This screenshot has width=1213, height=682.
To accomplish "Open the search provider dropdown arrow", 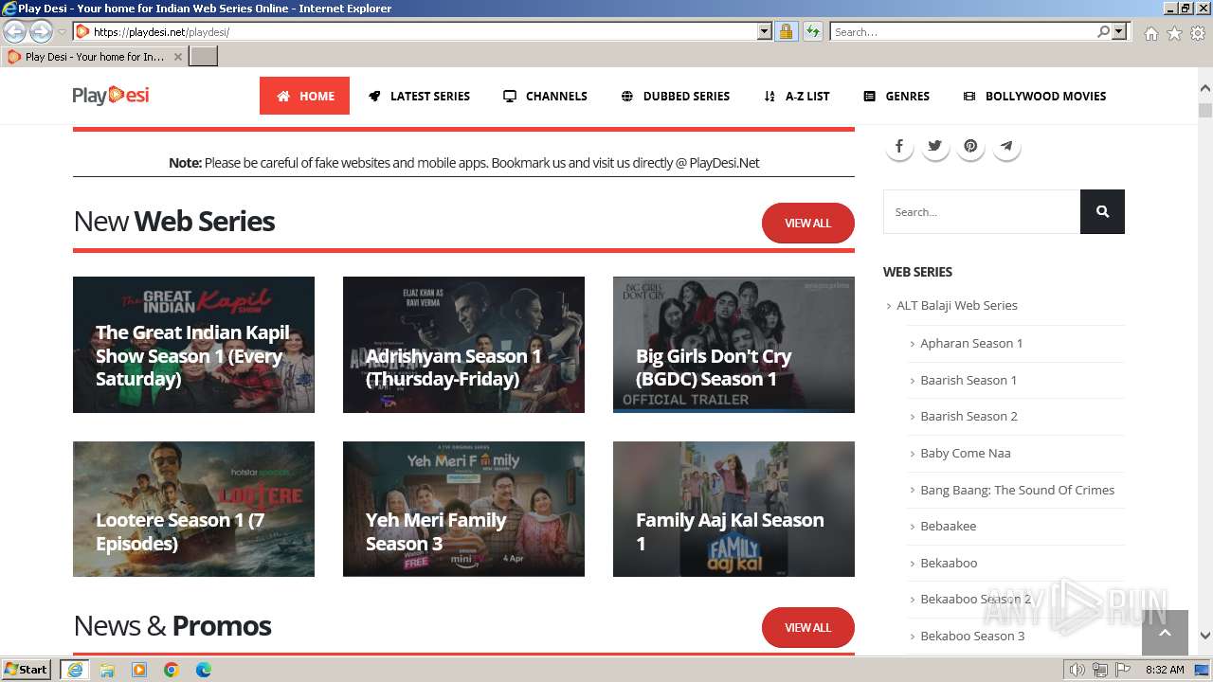I will tap(1119, 31).
